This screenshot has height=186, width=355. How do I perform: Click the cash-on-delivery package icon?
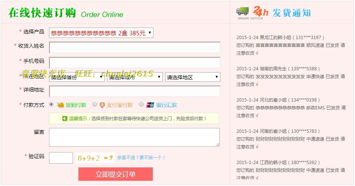click(60, 105)
